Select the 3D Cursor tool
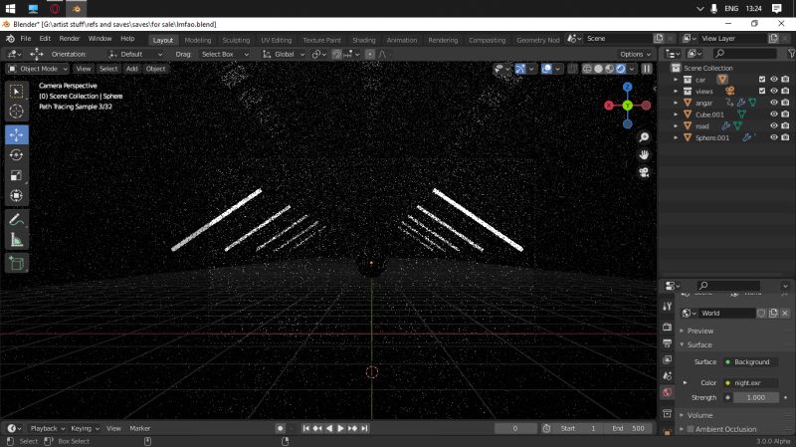 coord(16,112)
